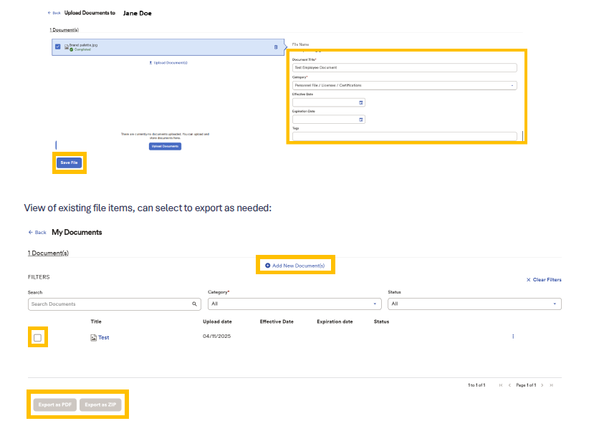Go Back from My Documents page
This screenshot has height=426, width=599.
tap(37, 233)
